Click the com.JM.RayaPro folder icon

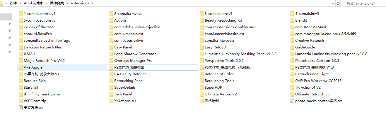click(x=21, y=34)
